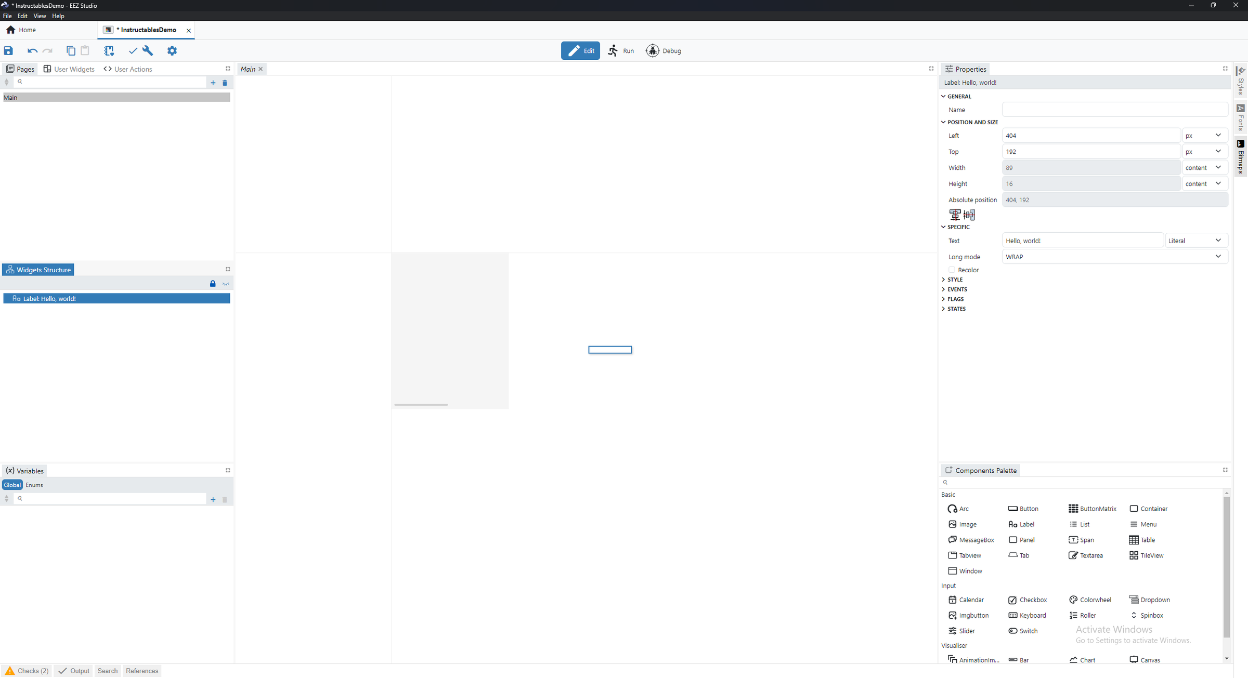Image resolution: width=1248 pixels, height=678 pixels.
Task: Click the Check checkmark toolbar icon
Action: (x=133, y=50)
